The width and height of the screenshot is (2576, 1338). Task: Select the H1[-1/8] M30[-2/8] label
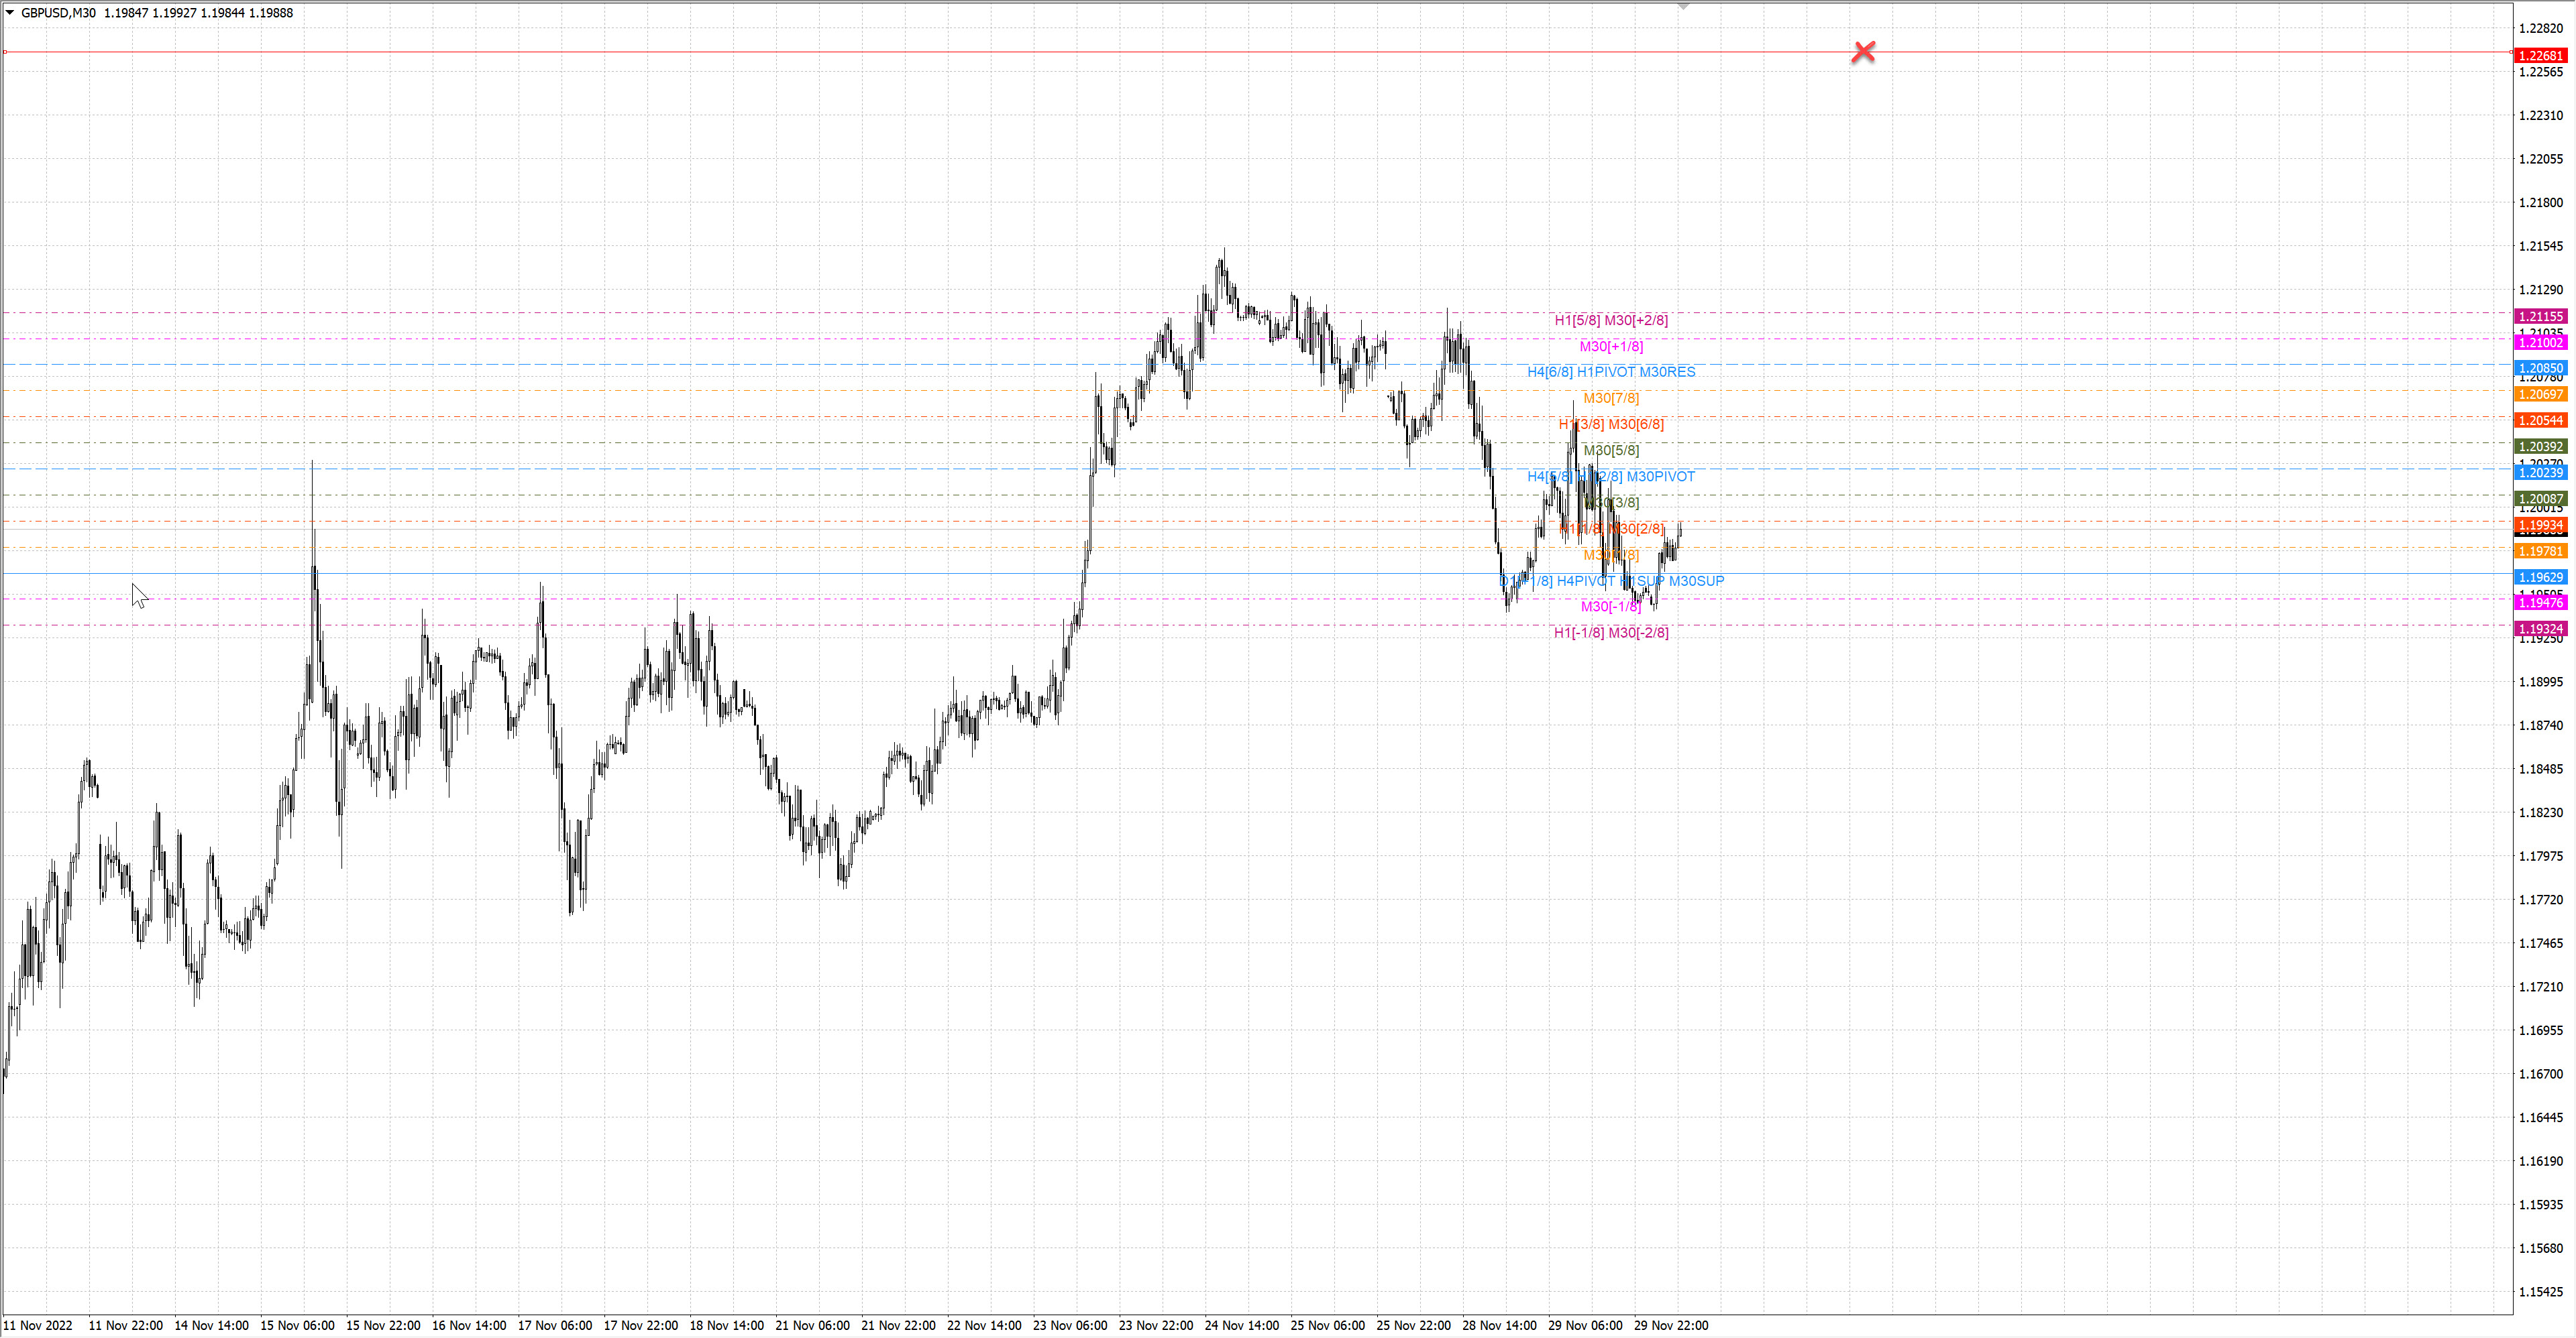pyautogui.click(x=1610, y=633)
